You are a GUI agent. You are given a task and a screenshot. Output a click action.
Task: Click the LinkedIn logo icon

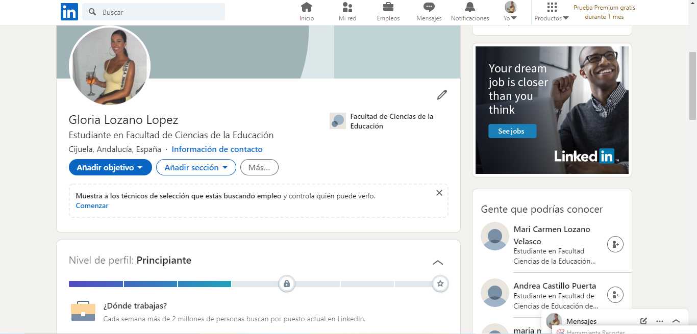69,12
